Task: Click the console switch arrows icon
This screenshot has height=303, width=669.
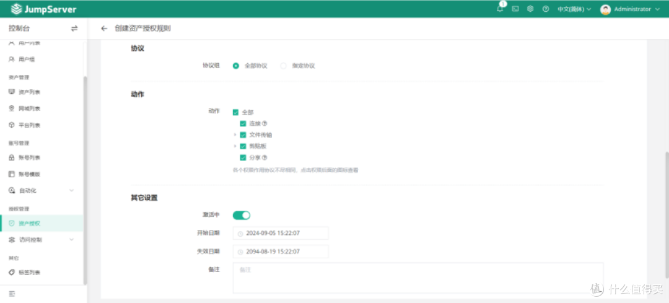Action: tap(74, 29)
